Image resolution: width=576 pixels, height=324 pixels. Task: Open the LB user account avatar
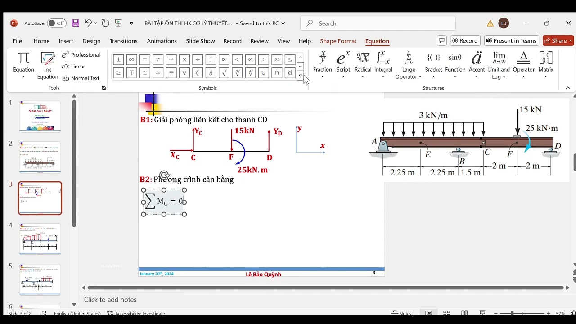pyautogui.click(x=504, y=23)
